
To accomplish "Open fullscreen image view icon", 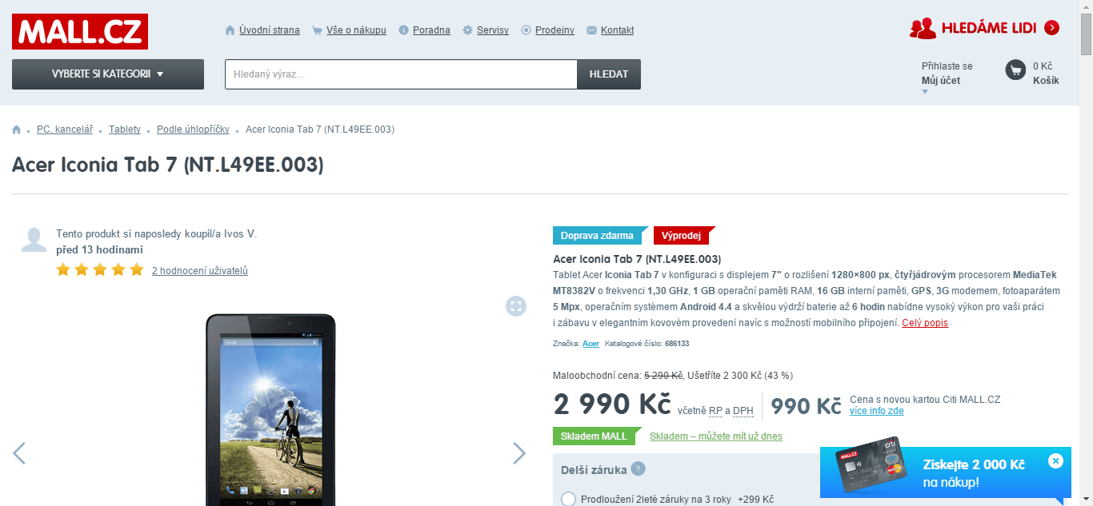I will tap(516, 306).
